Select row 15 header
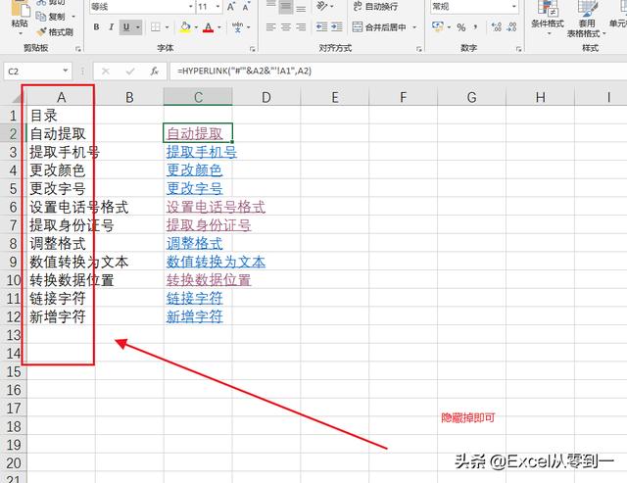 click(13, 372)
